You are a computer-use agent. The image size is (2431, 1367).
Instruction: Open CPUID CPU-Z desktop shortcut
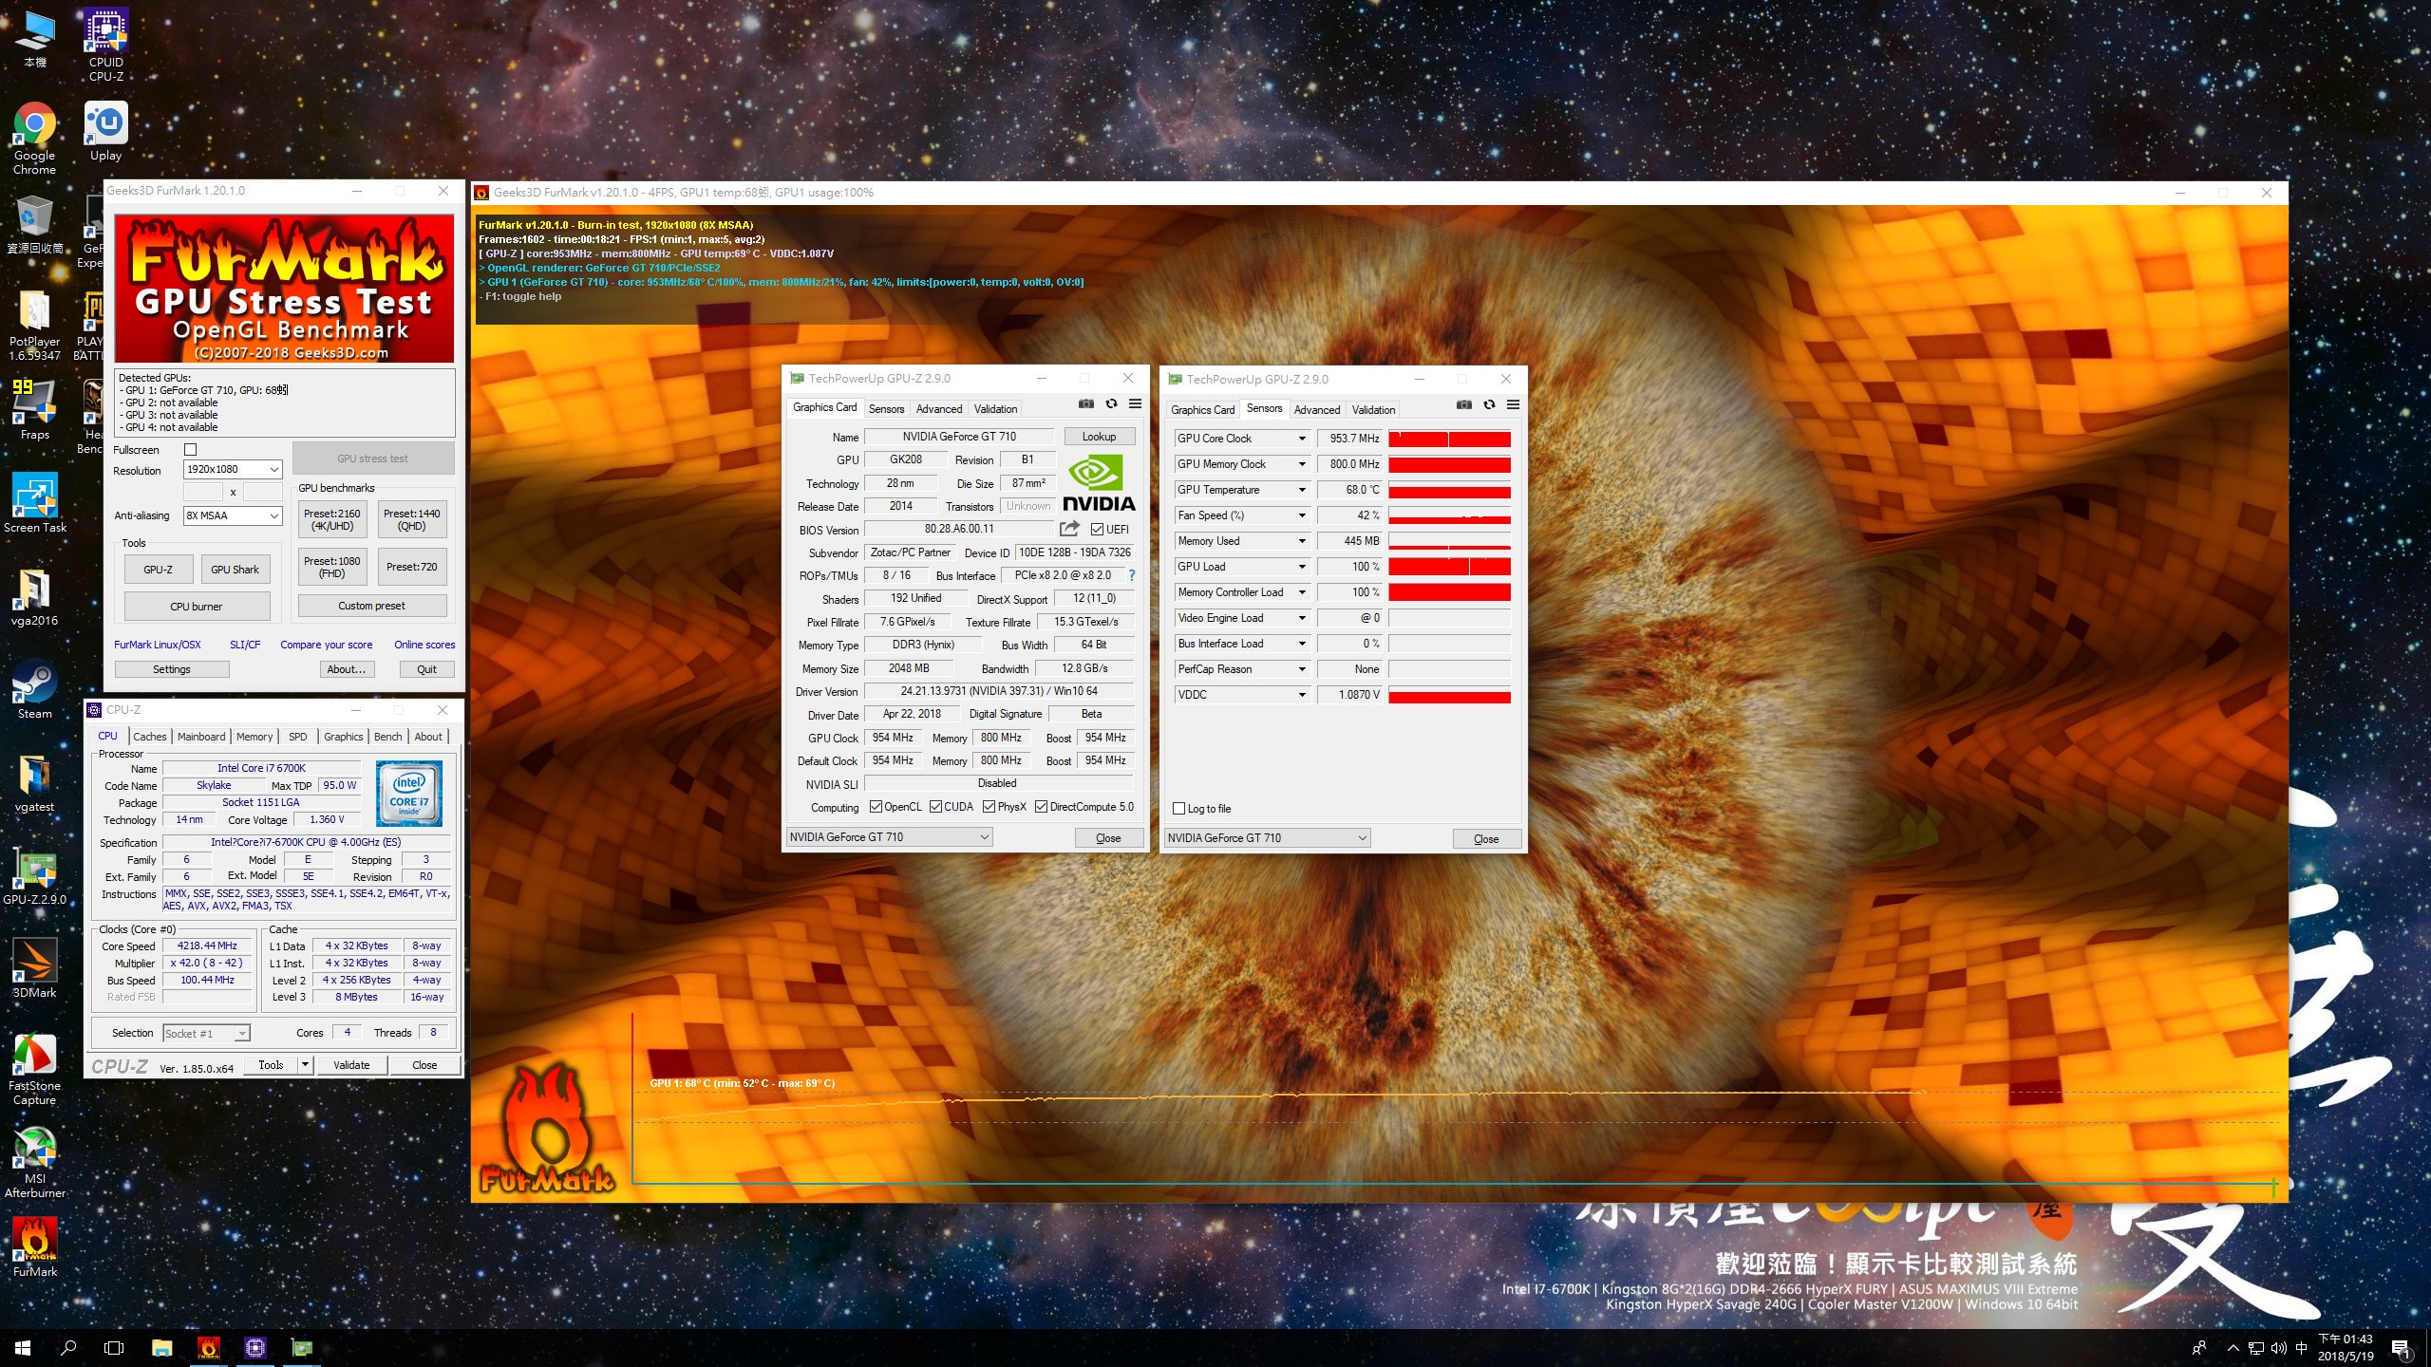[106, 45]
